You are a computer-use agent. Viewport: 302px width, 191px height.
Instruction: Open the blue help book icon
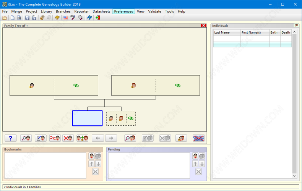(x=89, y=18)
